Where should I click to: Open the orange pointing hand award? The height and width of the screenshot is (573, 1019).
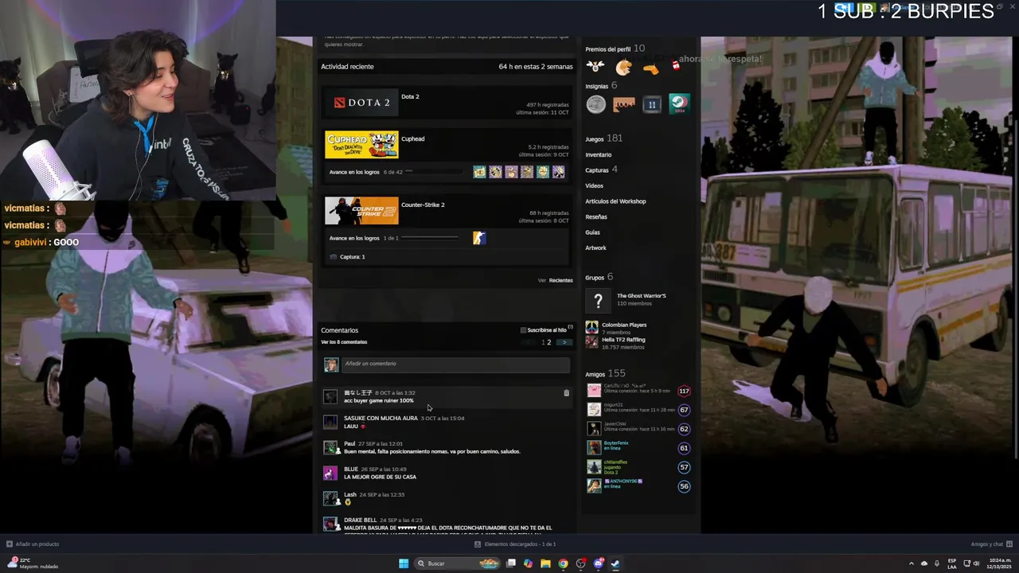point(650,68)
